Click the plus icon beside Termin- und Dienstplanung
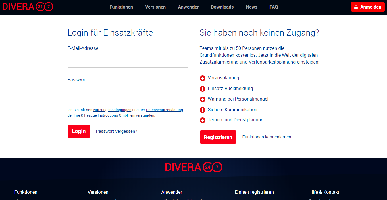This screenshot has height=200, width=387. point(203,120)
